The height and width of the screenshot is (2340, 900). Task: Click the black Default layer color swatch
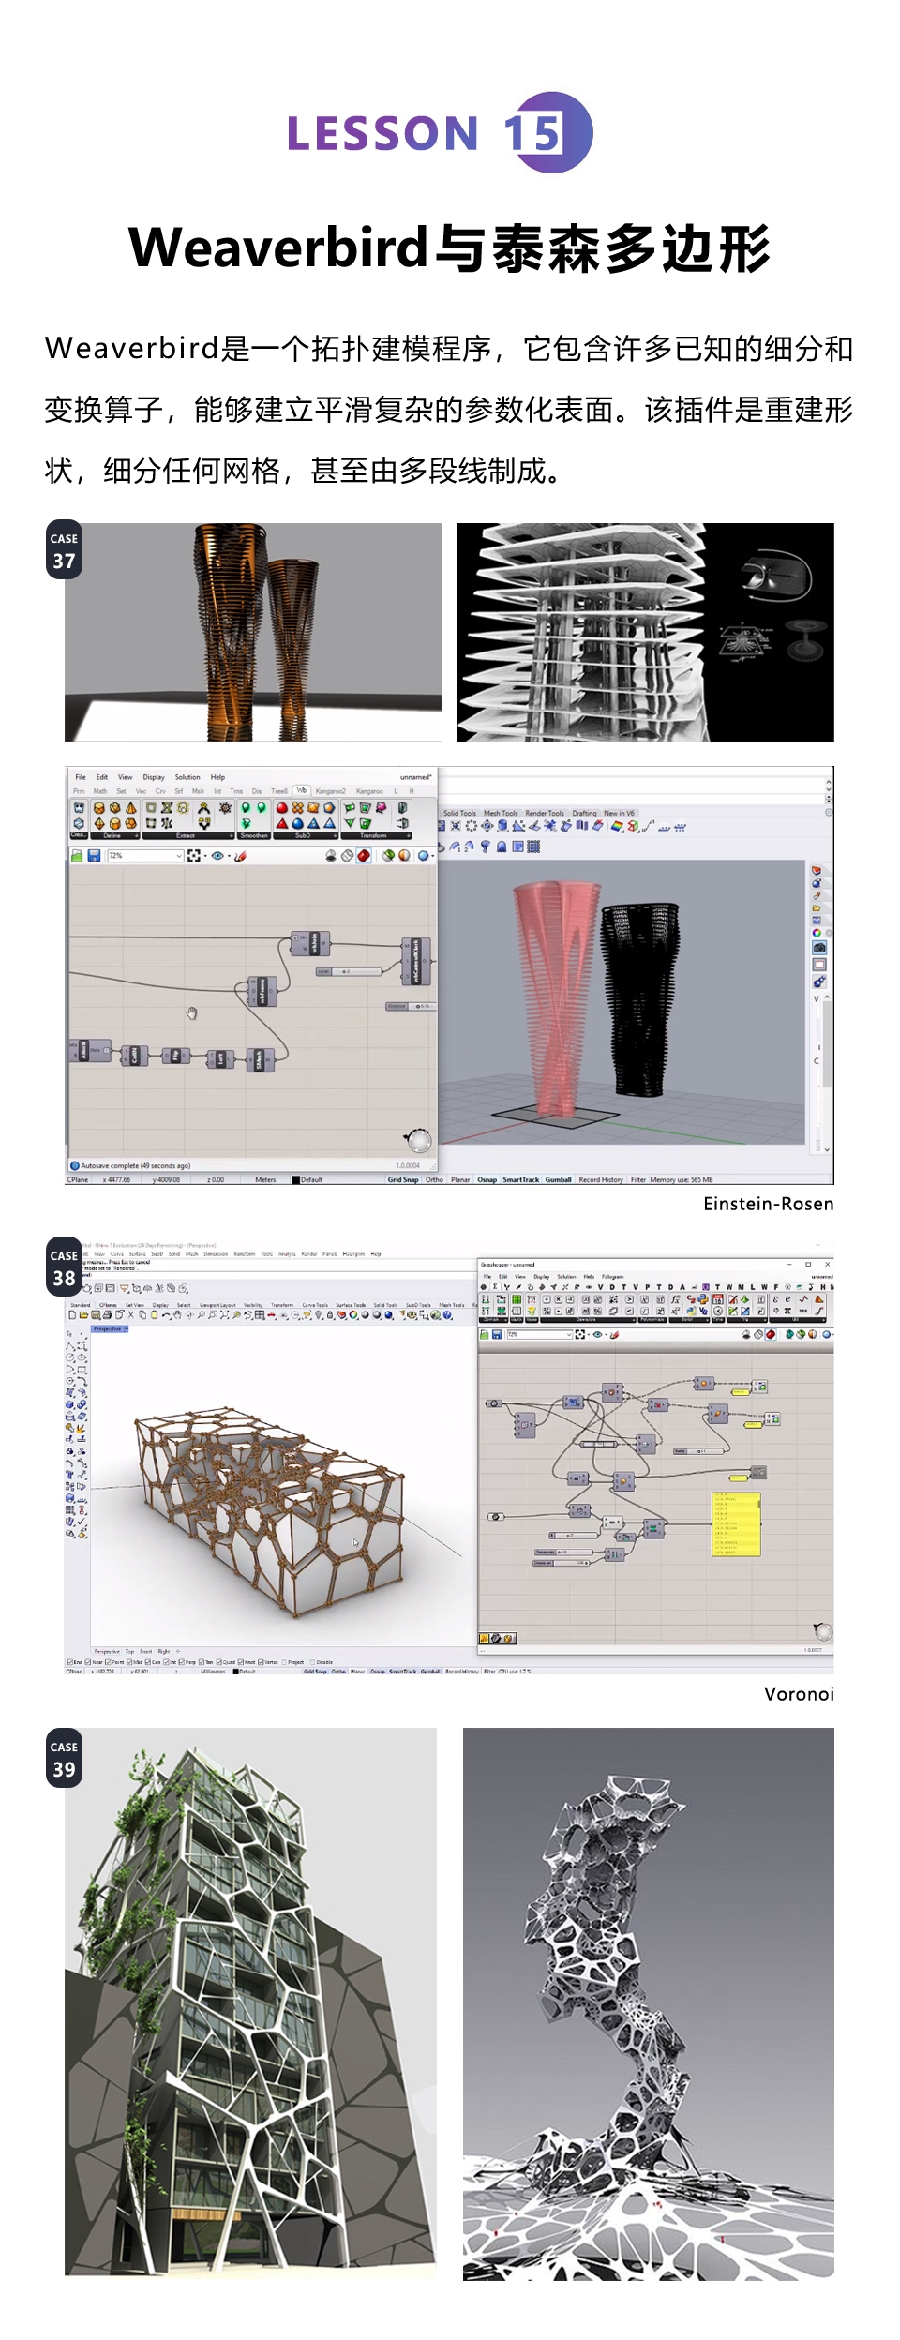[296, 1180]
